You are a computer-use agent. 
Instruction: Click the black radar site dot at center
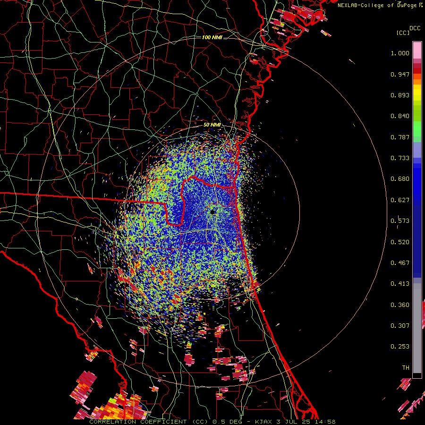click(x=213, y=212)
